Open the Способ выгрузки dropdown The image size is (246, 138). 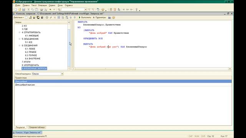(x=62, y=74)
